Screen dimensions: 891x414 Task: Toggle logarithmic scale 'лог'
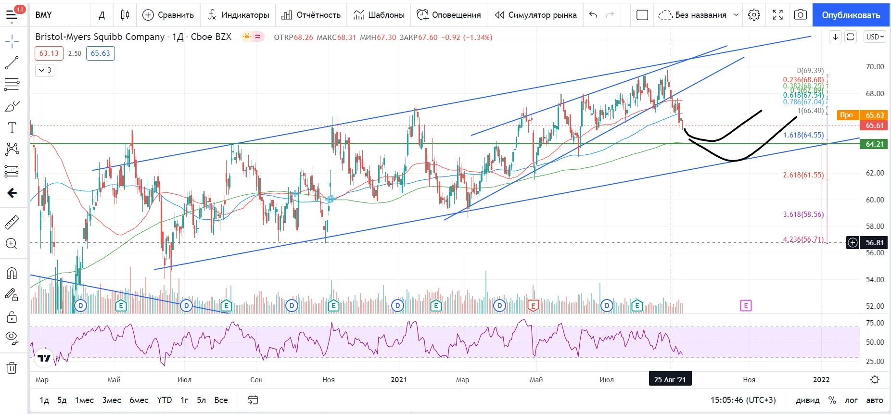point(851,400)
